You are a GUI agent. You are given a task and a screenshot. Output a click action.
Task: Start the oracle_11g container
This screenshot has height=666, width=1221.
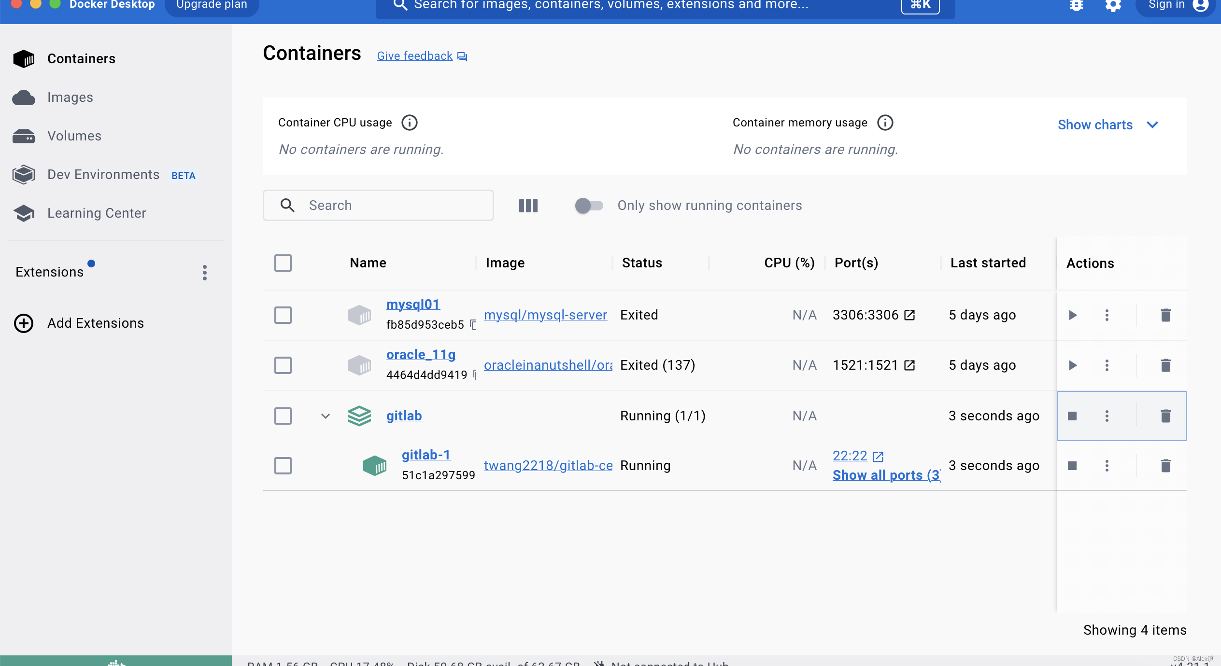1073,365
